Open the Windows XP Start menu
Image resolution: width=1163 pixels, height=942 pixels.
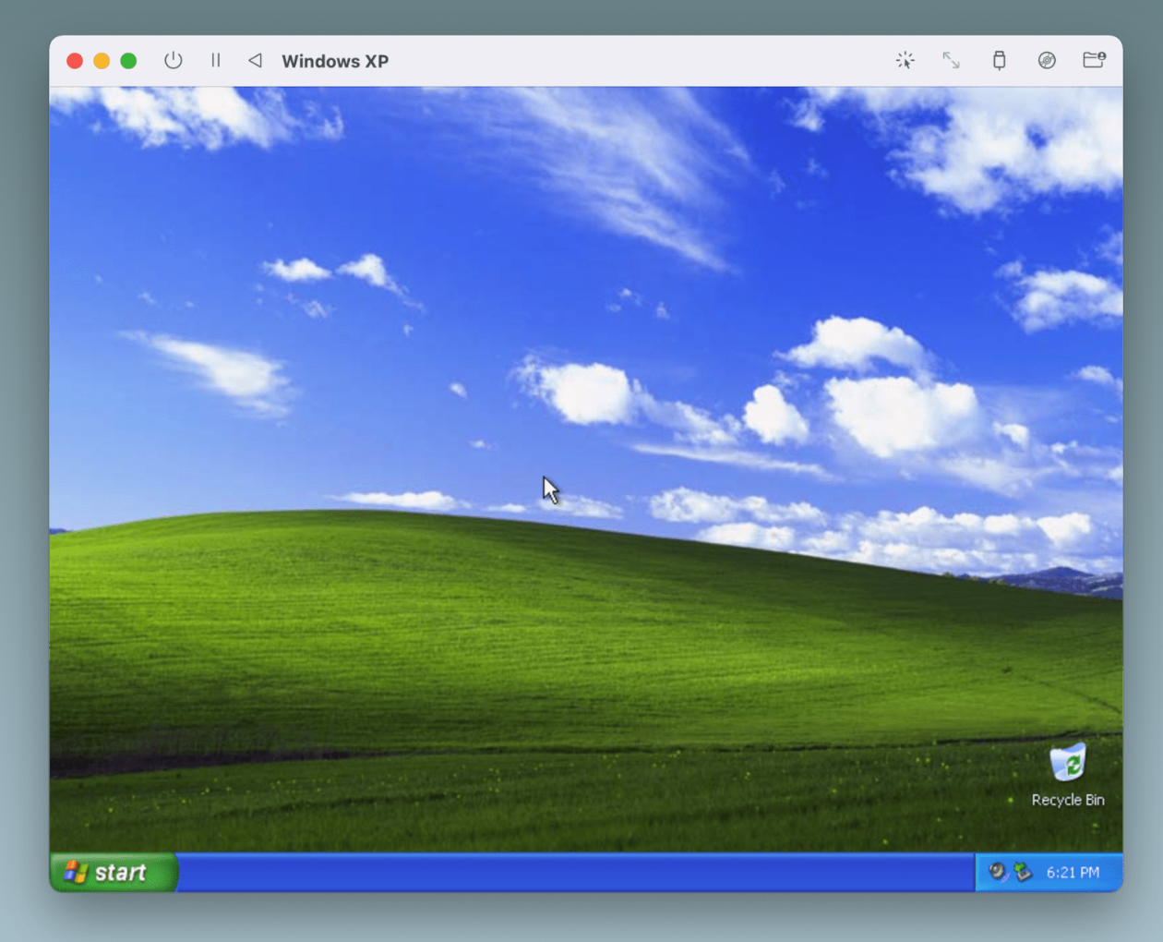pos(113,872)
